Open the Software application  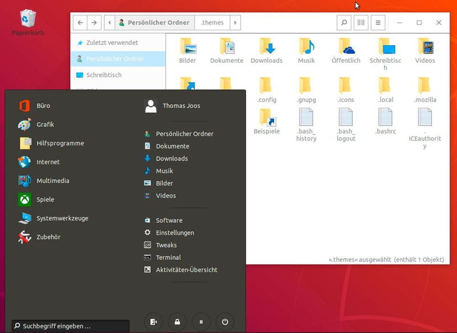point(169,220)
